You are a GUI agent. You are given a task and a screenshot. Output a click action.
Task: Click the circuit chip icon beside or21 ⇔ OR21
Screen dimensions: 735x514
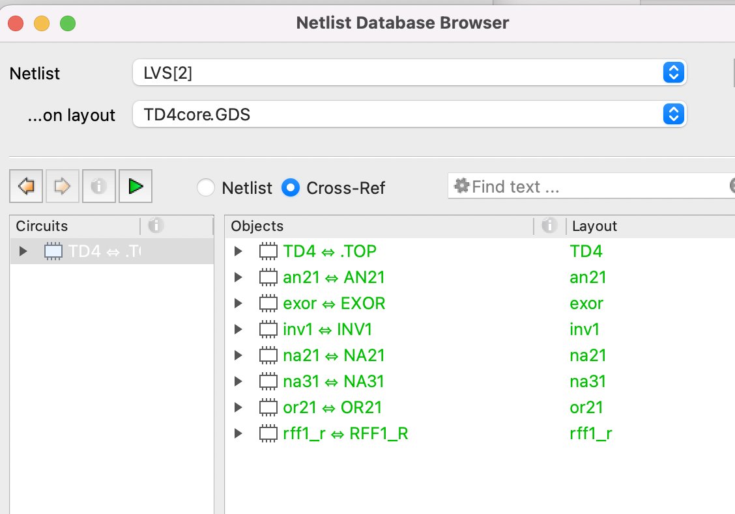268,407
